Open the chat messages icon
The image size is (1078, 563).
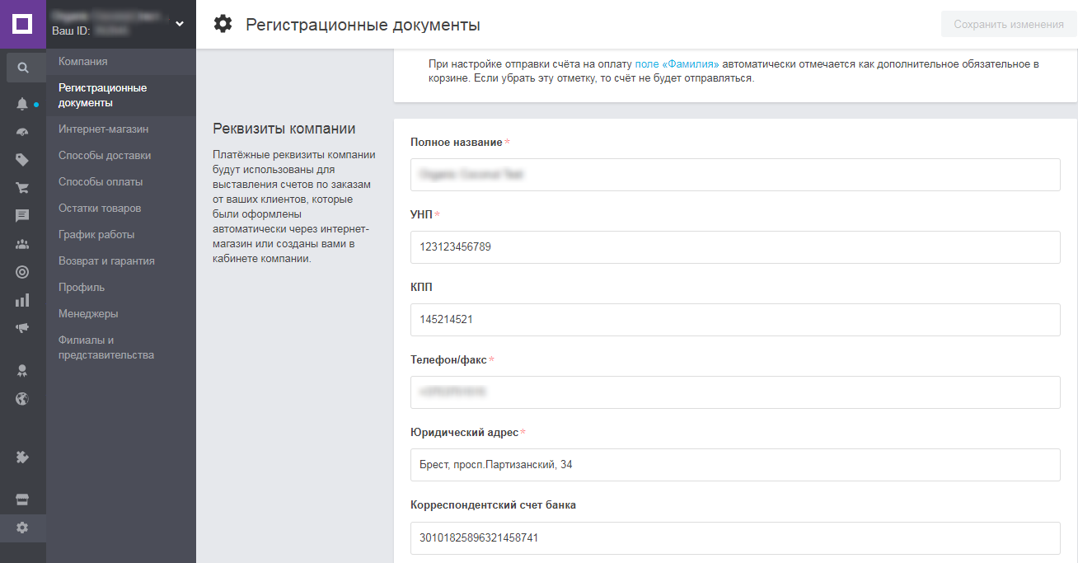(23, 216)
